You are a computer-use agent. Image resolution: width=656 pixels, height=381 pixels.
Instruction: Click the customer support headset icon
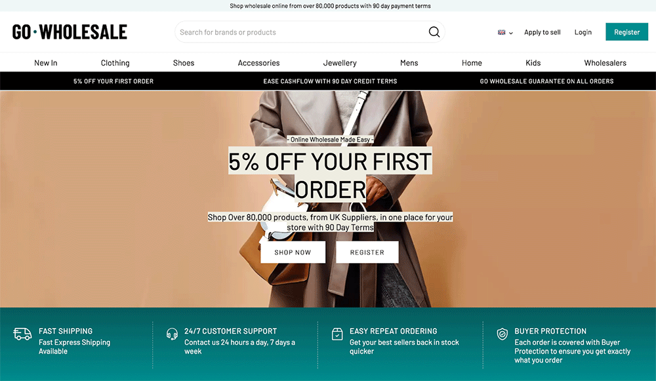tap(172, 334)
